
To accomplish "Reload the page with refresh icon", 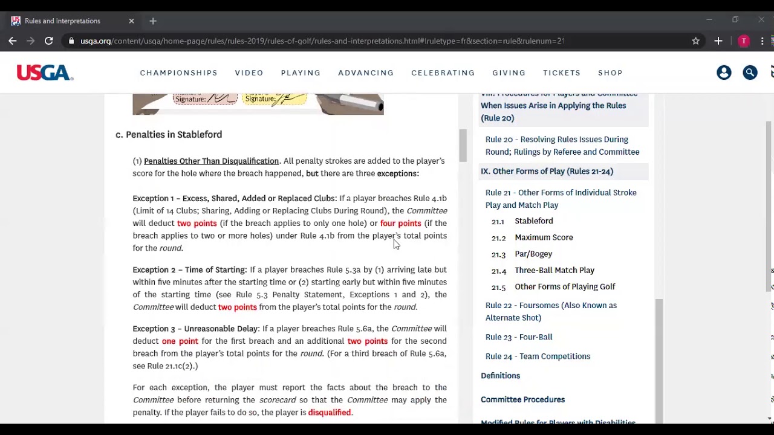I will point(49,41).
